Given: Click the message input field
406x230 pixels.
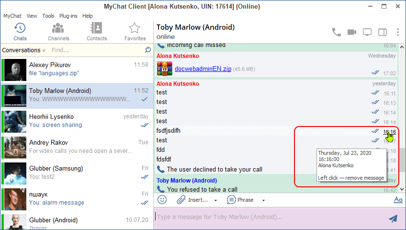Looking at the screenshot, I should (x=268, y=217).
